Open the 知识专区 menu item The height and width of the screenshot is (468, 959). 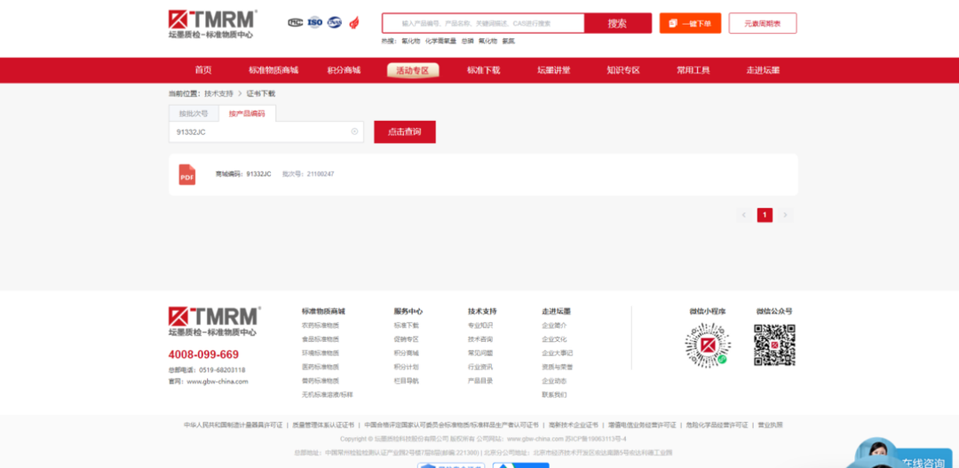623,70
